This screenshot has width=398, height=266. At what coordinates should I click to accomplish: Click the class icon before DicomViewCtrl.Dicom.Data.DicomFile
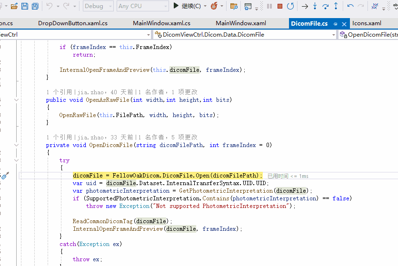tap(158, 35)
